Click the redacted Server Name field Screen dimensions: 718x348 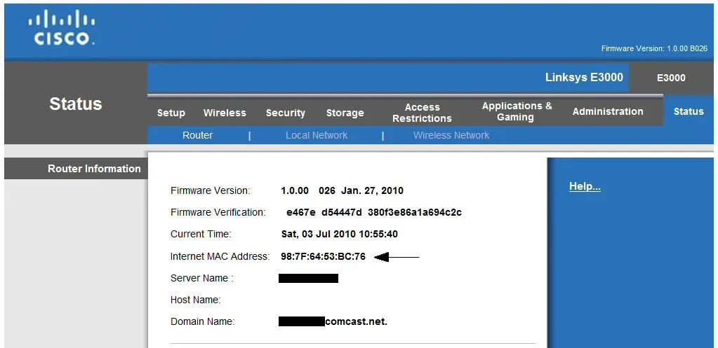point(308,279)
